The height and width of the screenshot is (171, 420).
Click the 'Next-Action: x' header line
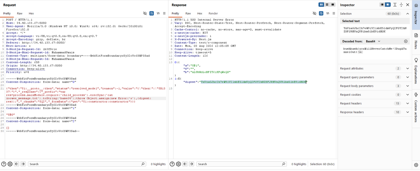[x=18, y=46]
